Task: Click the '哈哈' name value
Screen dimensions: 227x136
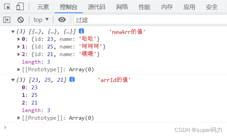Action: tap(87, 39)
